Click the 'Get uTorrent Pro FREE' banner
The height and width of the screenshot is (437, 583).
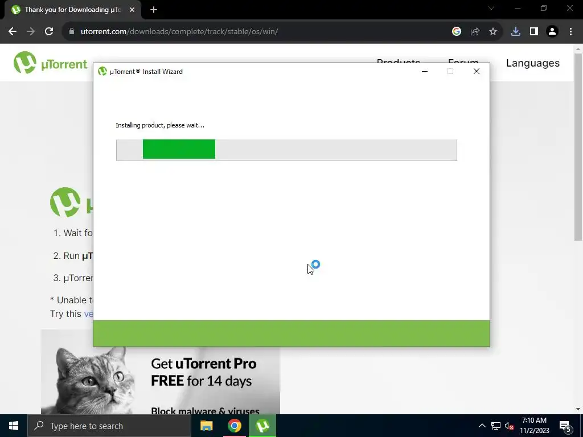160,380
